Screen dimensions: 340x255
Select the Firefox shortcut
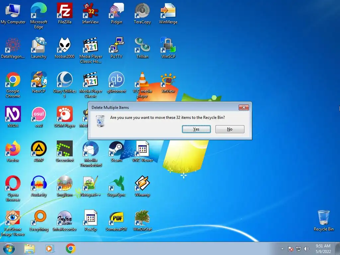13,151
